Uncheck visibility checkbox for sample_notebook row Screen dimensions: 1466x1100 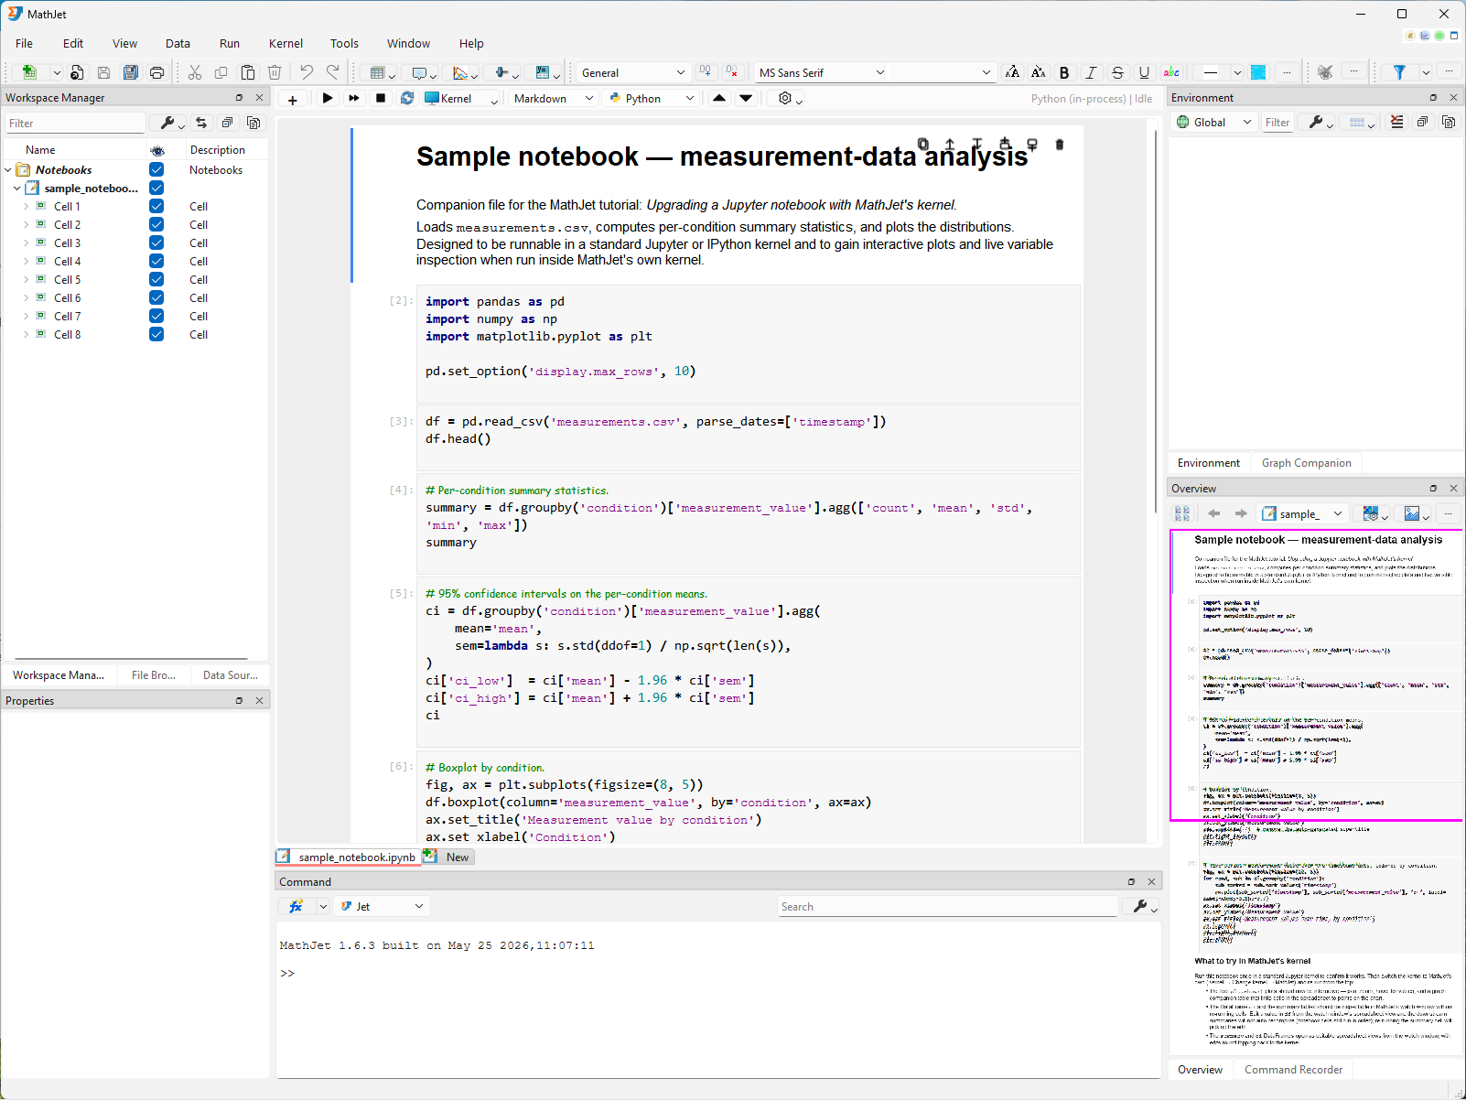tap(156, 188)
